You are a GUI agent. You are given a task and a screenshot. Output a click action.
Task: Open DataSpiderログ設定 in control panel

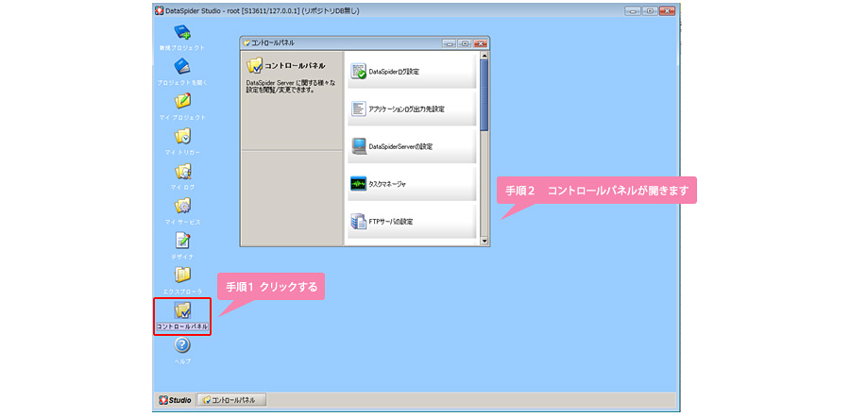[x=412, y=72]
